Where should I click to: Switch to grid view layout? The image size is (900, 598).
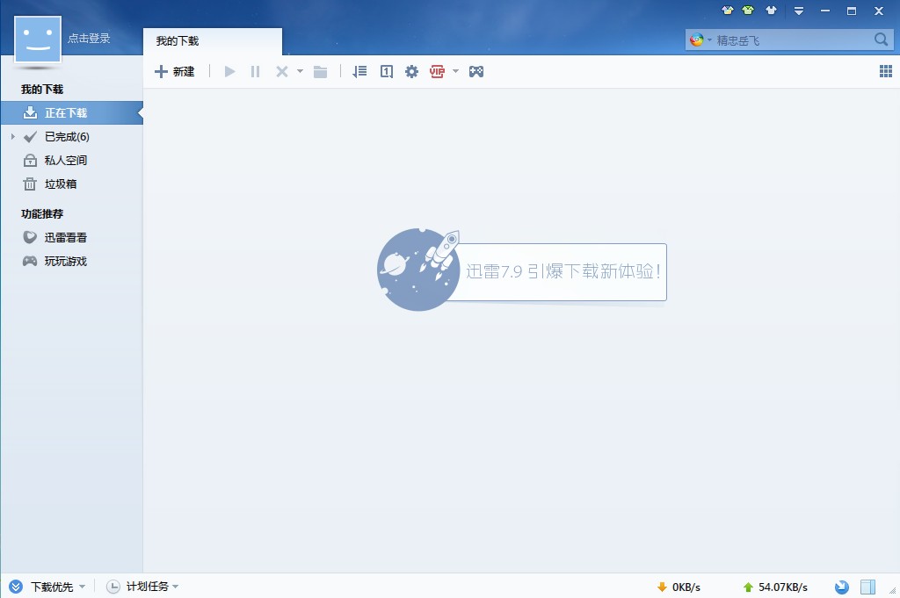885,70
